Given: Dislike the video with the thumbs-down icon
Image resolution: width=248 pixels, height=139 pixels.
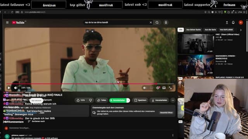Looking at the screenshot, I should pos(90,100).
